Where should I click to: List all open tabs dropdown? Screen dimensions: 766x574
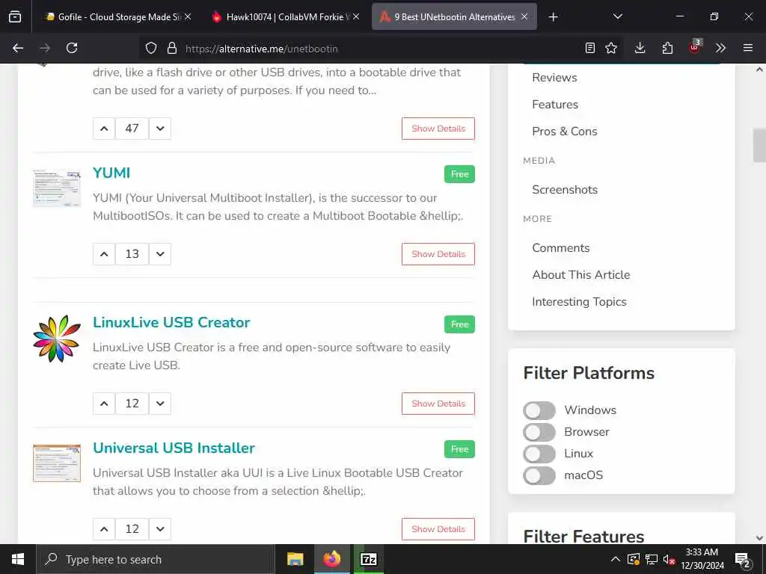point(617,17)
